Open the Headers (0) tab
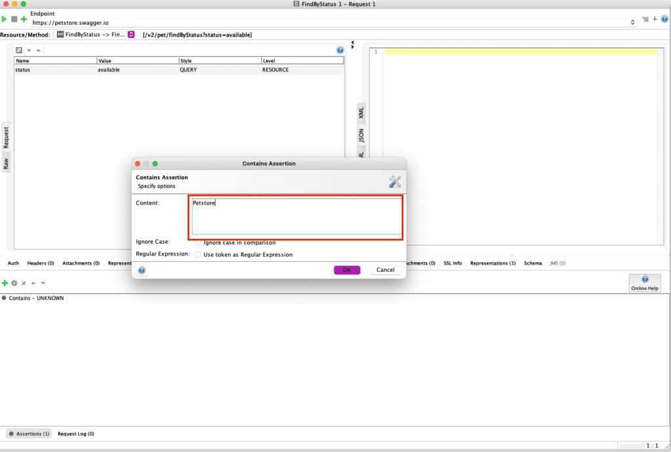 click(x=41, y=263)
